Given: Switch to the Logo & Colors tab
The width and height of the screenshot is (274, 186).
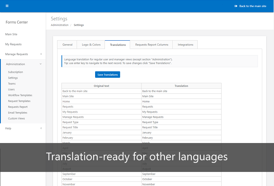Looking at the screenshot, I should click(91, 45).
